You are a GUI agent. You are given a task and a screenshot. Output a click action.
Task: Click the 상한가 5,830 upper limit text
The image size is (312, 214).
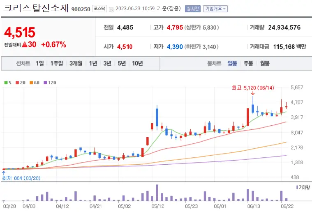point(202,28)
